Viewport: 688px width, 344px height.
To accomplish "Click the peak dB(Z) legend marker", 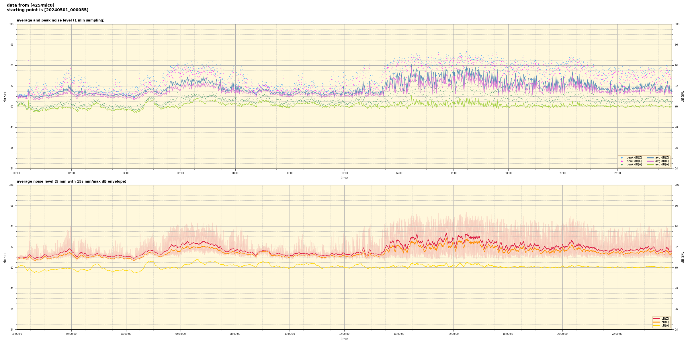I will click(x=622, y=158).
